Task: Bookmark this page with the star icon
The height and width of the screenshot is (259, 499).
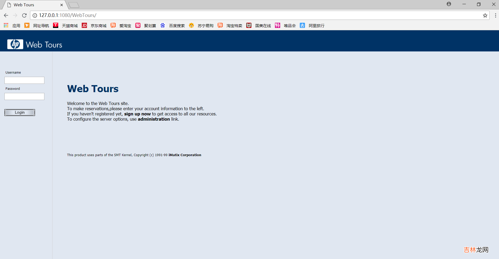Action: pos(485,15)
